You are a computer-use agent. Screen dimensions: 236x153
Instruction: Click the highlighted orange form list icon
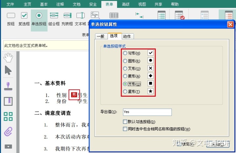pos(229,15)
